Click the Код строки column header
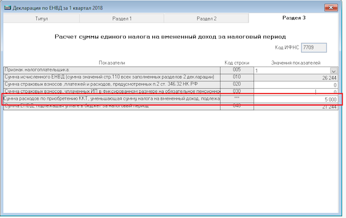 (237, 63)
